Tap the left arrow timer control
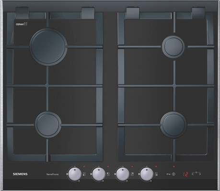220x191 pixels. click(x=193, y=174)
